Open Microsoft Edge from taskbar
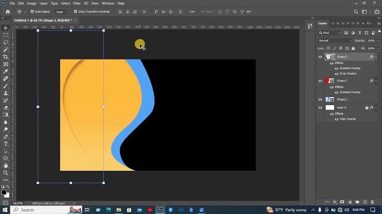Viewport: 382px width, 214px height. (x=109, y=210)
